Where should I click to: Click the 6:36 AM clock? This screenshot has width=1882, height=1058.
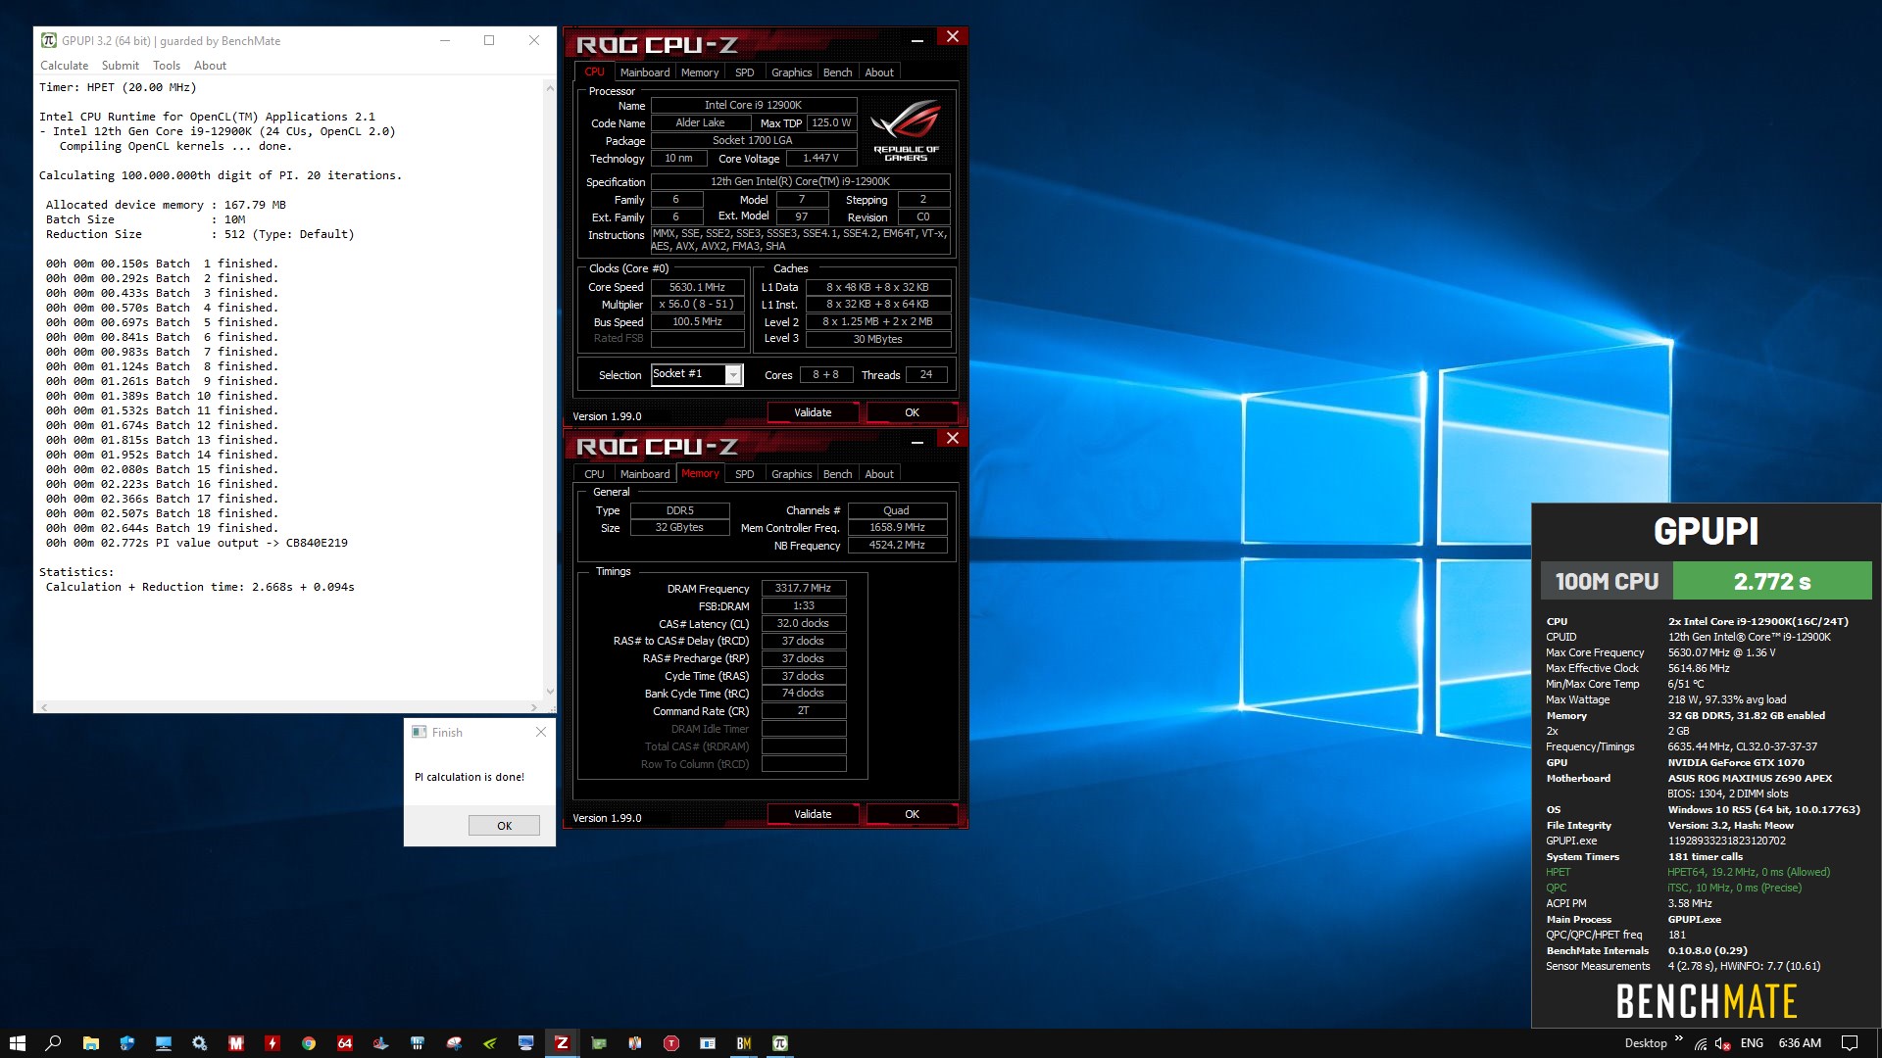1800,1043
